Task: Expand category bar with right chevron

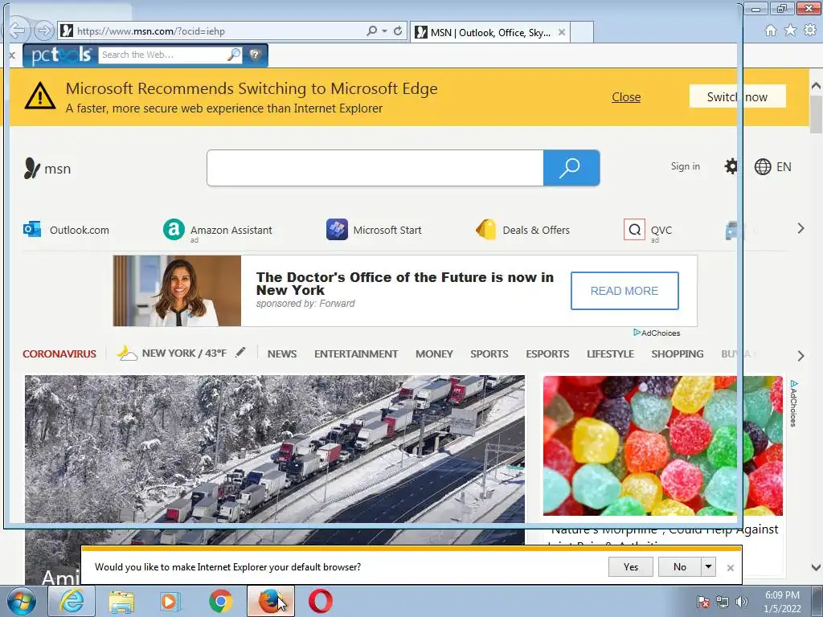Action: [x=800, y=356]
